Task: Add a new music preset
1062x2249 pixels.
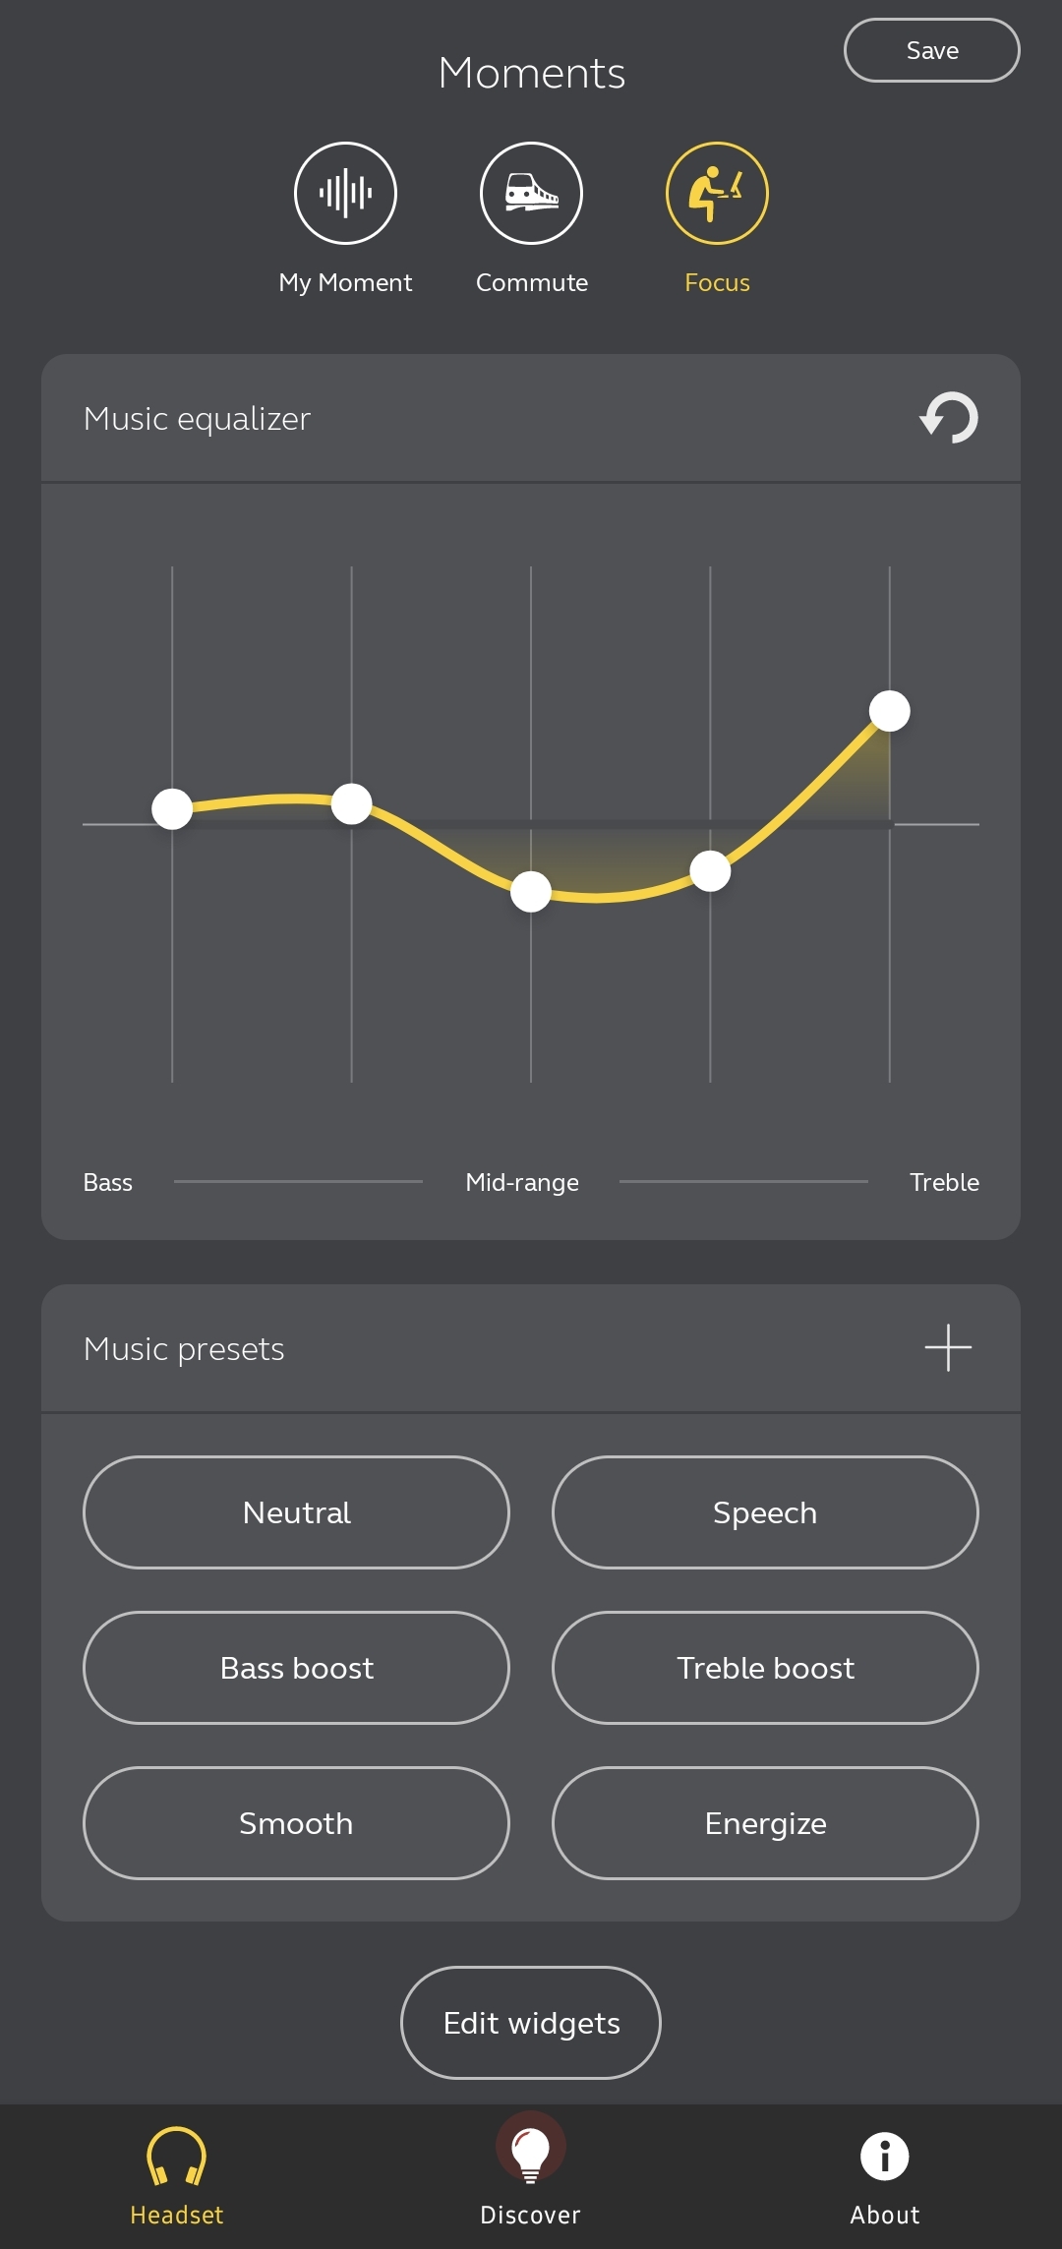Action: coord(948,1347)
